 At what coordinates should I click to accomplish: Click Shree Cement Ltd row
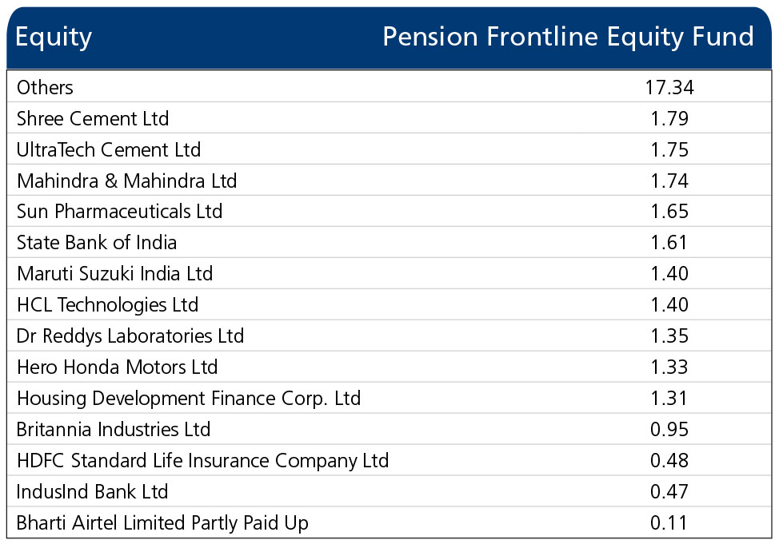tap(389, 118)
